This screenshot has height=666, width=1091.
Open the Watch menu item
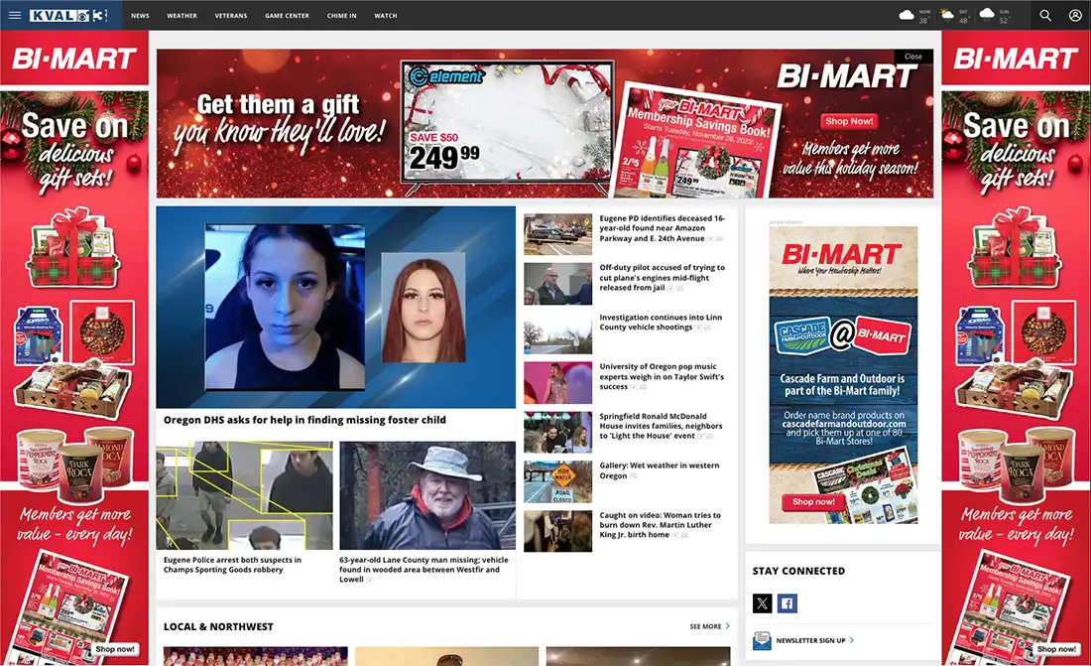386,15
